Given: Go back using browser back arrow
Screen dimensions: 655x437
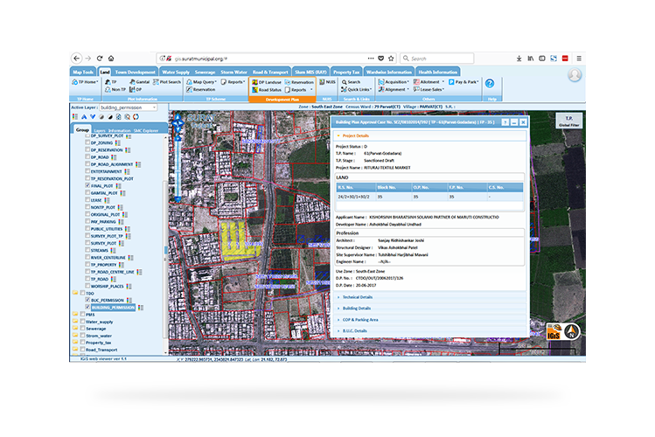Looking at the screenshot, I should pyautogui.click(x=76, y=59).
